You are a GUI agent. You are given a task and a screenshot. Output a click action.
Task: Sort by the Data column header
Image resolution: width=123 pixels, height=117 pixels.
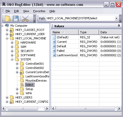click(x=110, y=32)
